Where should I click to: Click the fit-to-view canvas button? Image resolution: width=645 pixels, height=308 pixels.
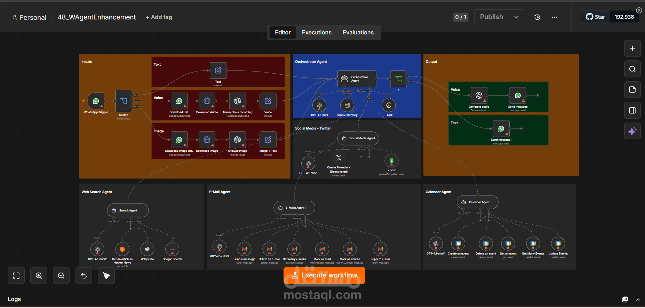tap(16, 276)
